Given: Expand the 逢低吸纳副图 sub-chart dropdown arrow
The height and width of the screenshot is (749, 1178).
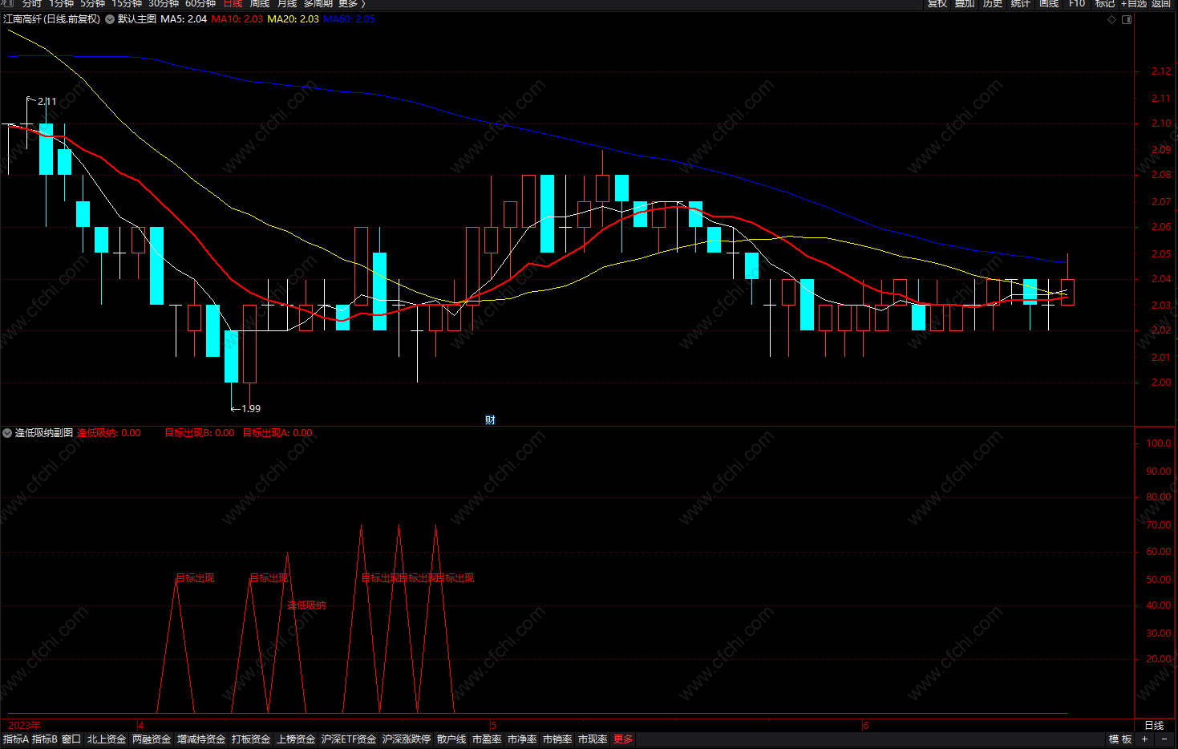Looking at the screenshot, I should 7,433.
